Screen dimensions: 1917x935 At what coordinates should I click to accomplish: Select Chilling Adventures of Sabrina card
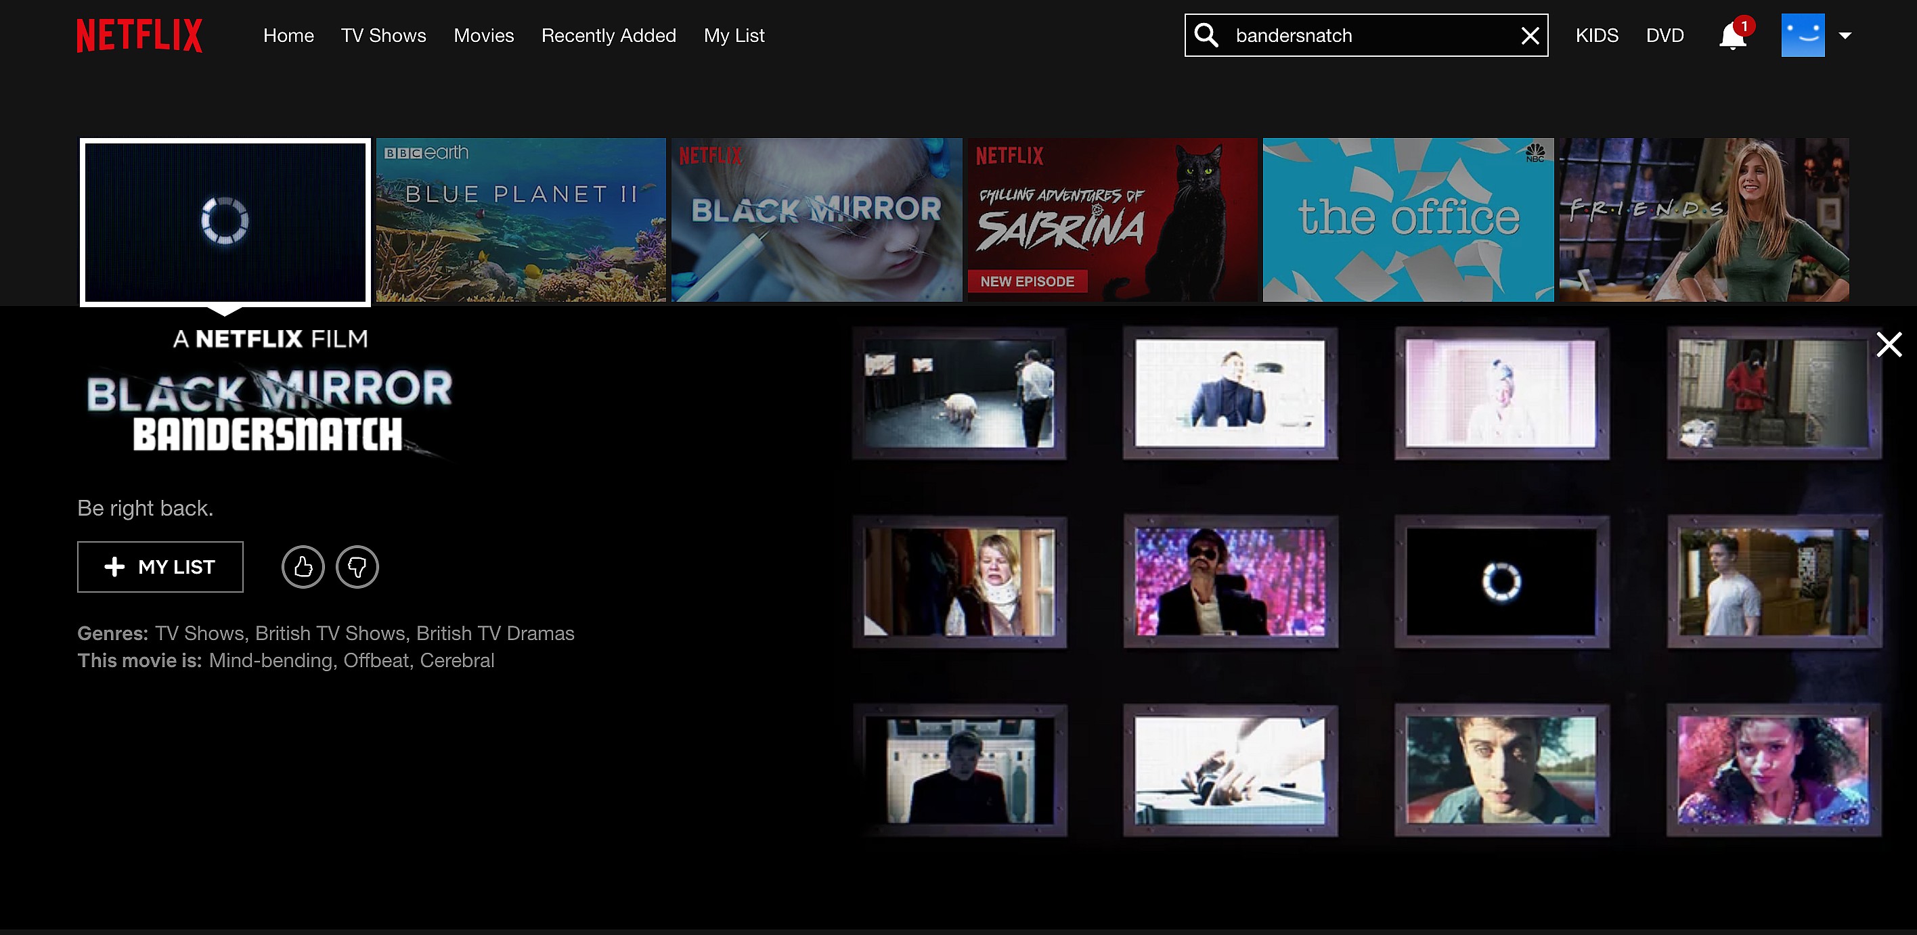coord(1111,219)
